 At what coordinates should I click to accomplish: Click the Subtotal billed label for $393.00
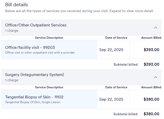(x=126, y=64)
